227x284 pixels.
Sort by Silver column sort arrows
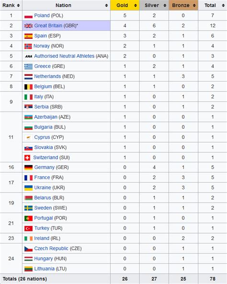(x=165, y=6)
